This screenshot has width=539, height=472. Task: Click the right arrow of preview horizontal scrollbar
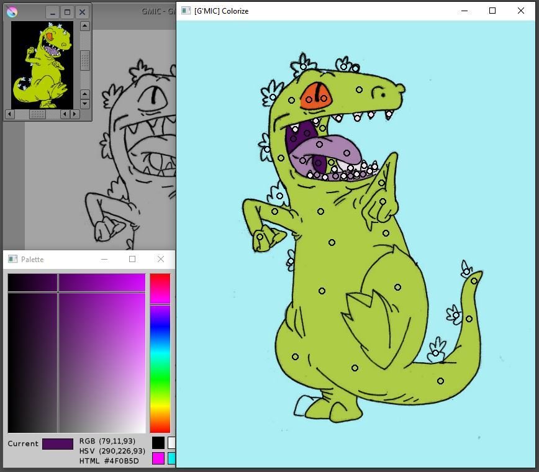(75, 114)
